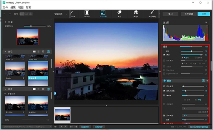This screenshot has width=213, height=130.
Task: Enable the Highlights checkbox
Action: (164, 70)
